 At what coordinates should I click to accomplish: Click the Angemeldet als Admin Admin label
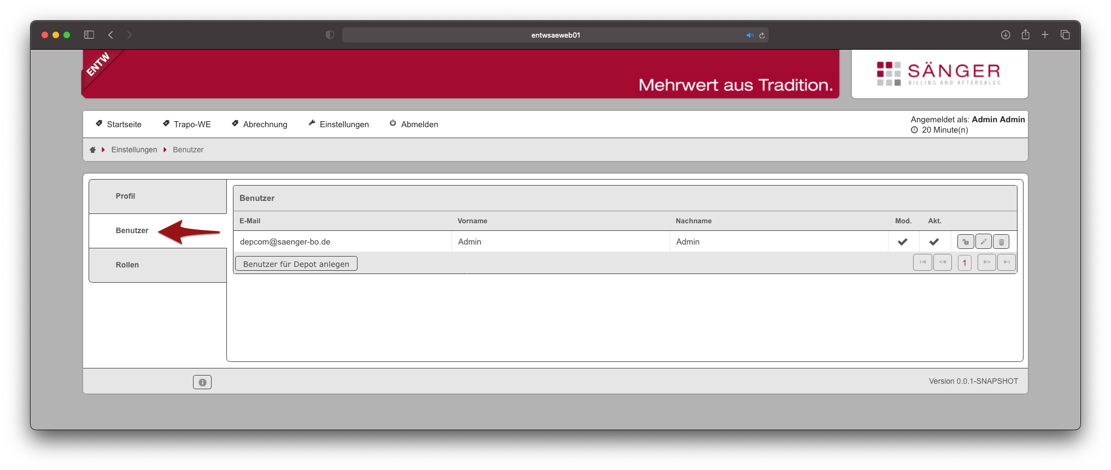968,120
